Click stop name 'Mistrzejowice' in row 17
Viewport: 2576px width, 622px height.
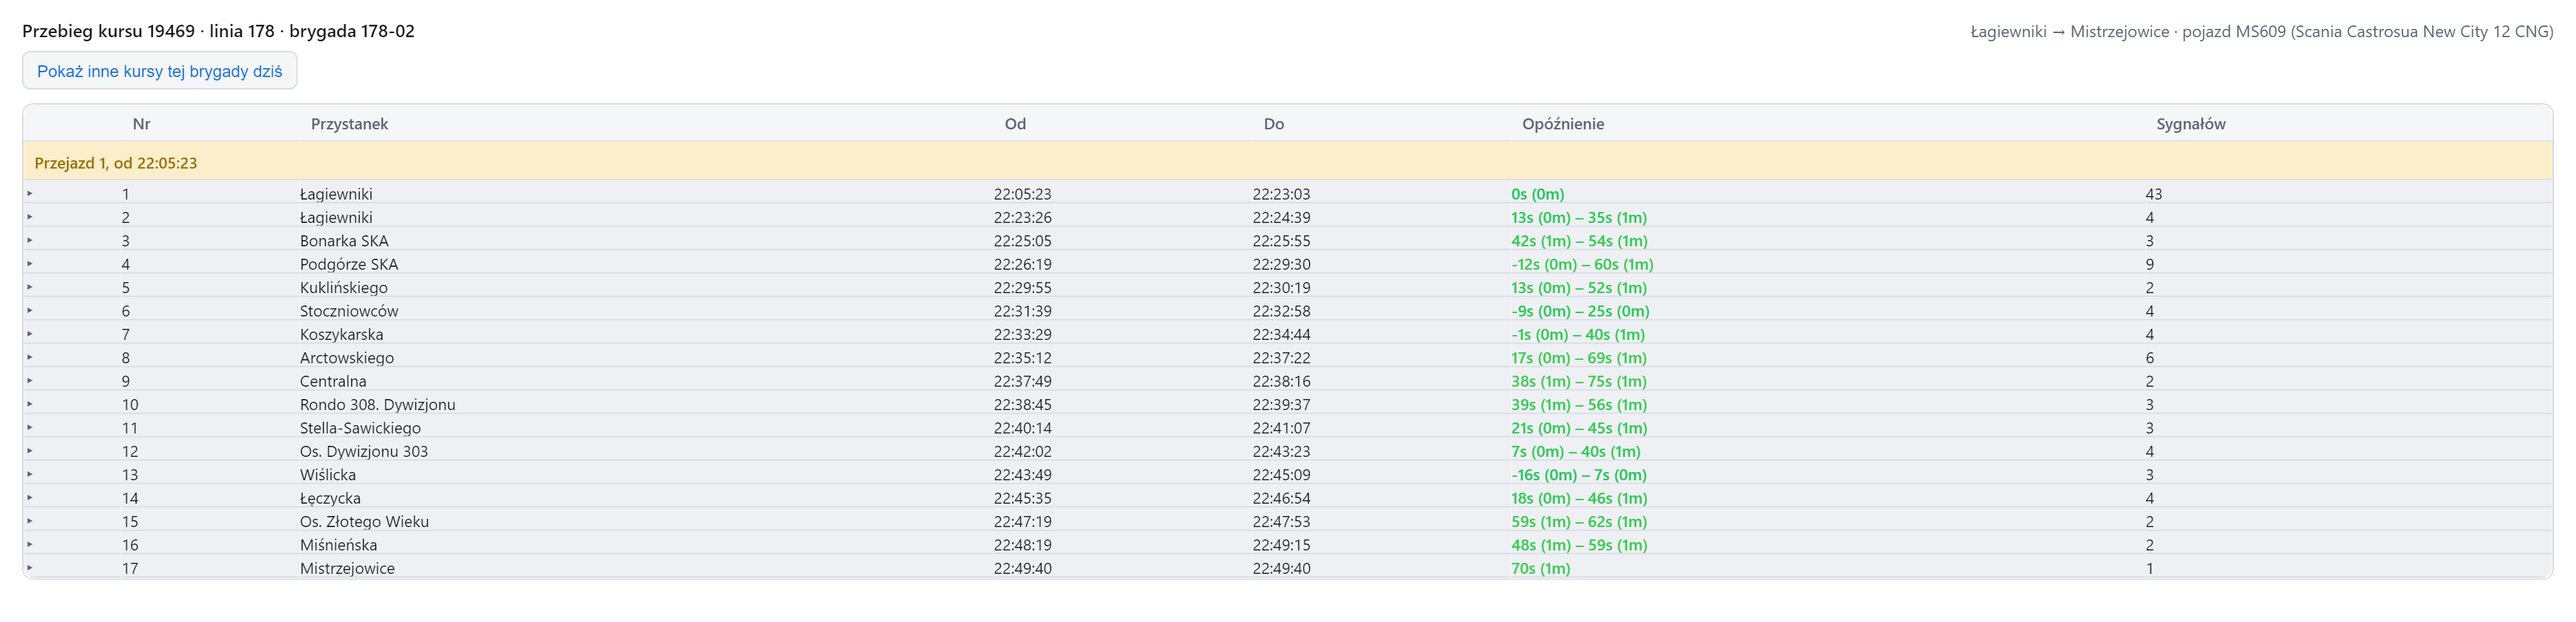click(347, 568)
